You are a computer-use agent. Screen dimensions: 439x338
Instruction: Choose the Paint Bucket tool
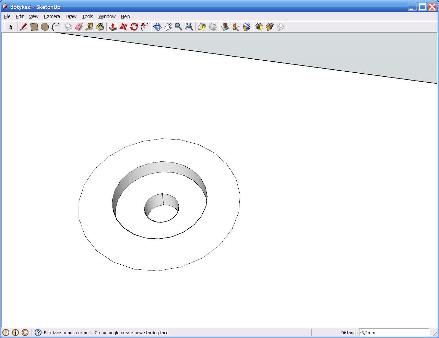point(100,27)
